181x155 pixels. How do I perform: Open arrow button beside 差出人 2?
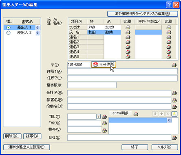click(38, 33)
